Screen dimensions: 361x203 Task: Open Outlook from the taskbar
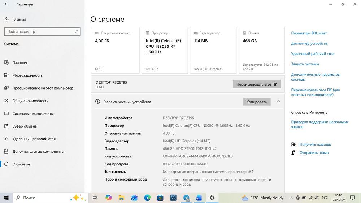coord(134,198)
